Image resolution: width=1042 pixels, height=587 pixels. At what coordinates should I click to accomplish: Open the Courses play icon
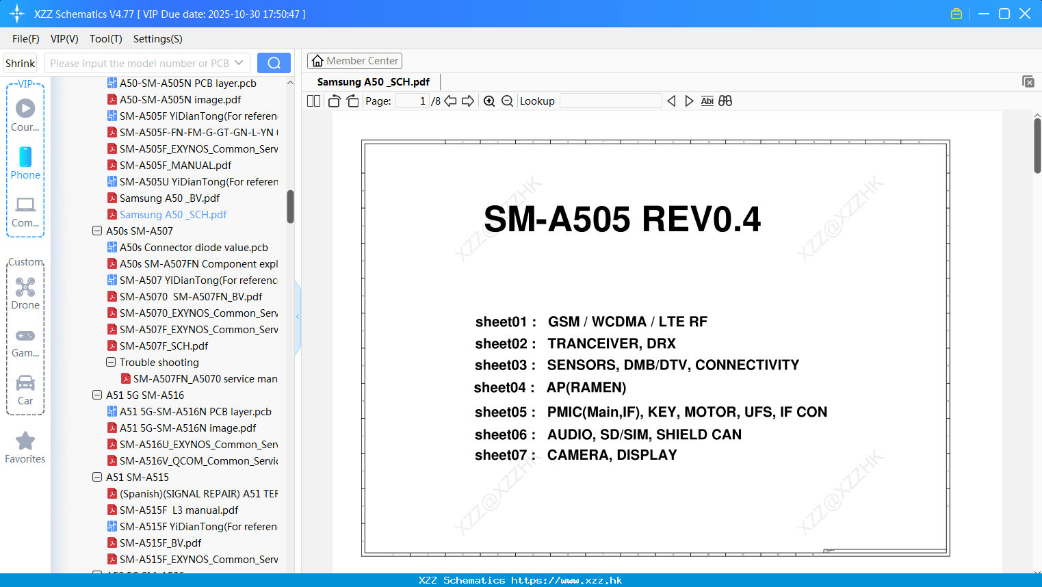coord(25,108)
